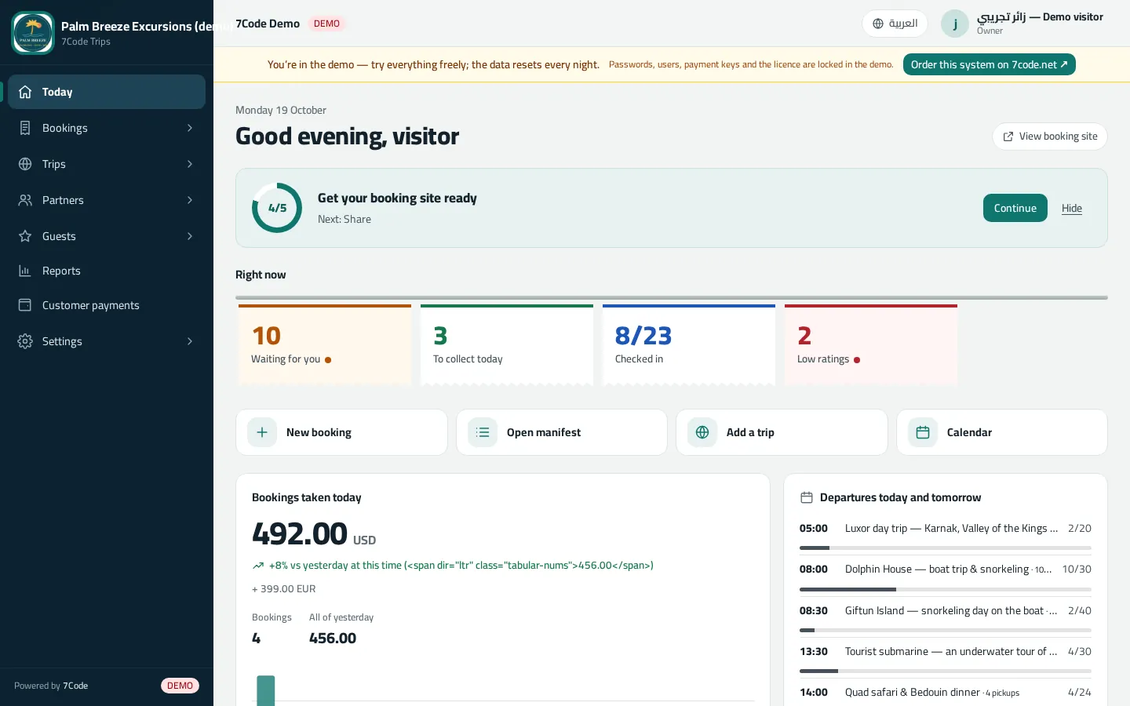Click the Dolphin House capacity progress bar

pyautogui.click(x=945, y=589)
